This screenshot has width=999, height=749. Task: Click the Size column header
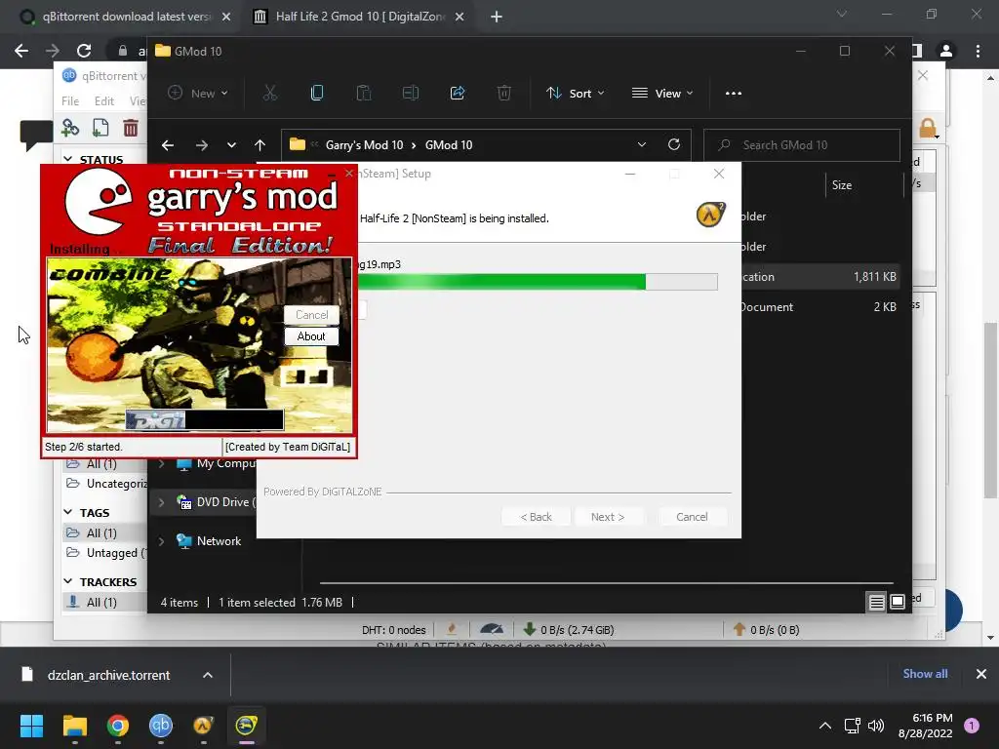click(841, 185)
